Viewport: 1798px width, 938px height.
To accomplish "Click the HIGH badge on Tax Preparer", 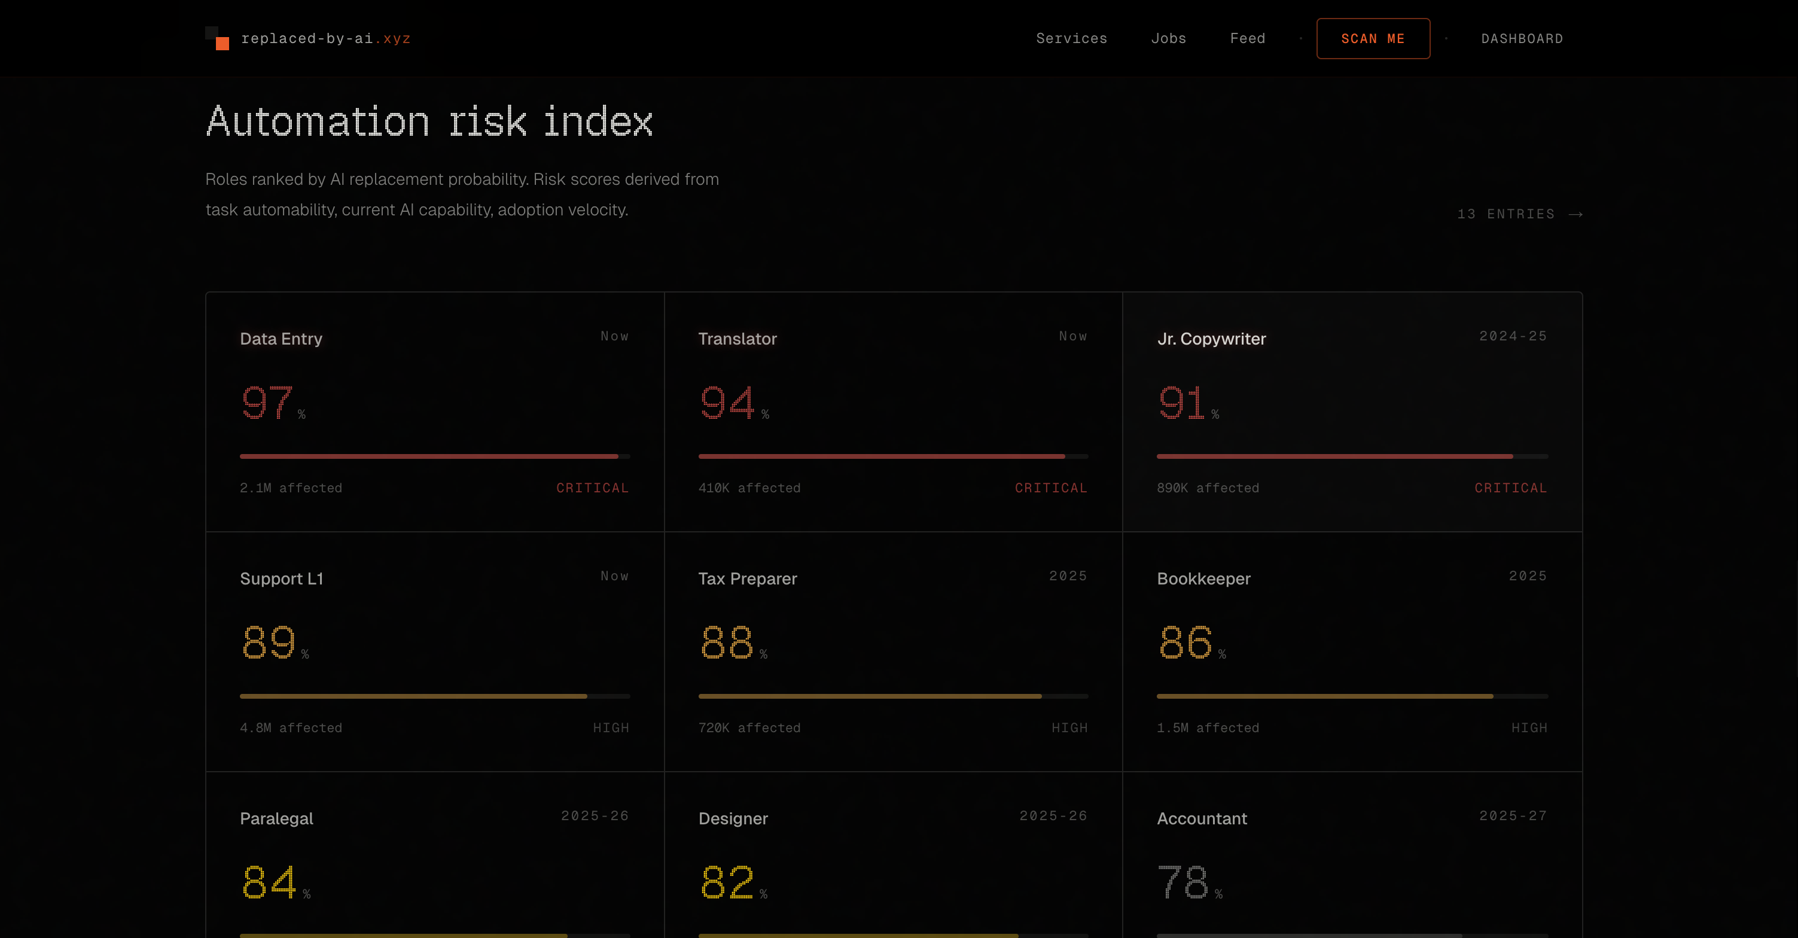I will click(1070, 727).
